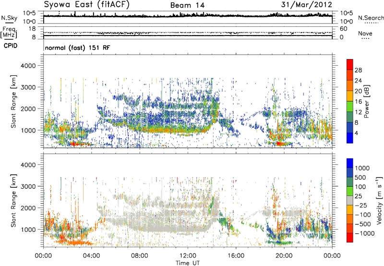Screen dimensions: 384x266
Task: Click the '60' Nave axis tick
Action: pyautogui.click(x=344, y=29)
